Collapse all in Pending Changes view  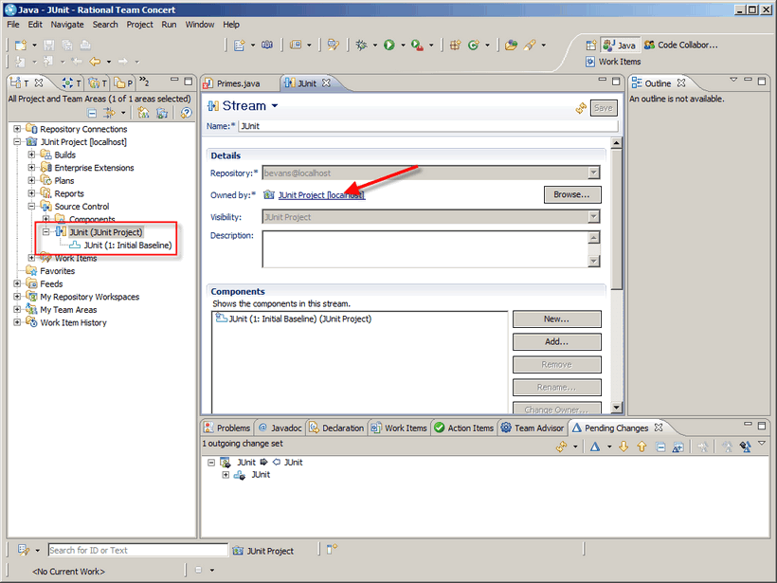pyautogui.click(x=660, y=446)
